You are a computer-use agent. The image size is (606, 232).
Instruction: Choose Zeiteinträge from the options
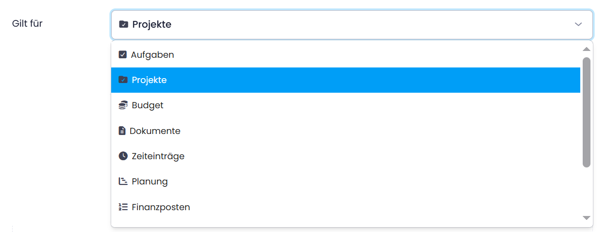(x=158, y=156)
